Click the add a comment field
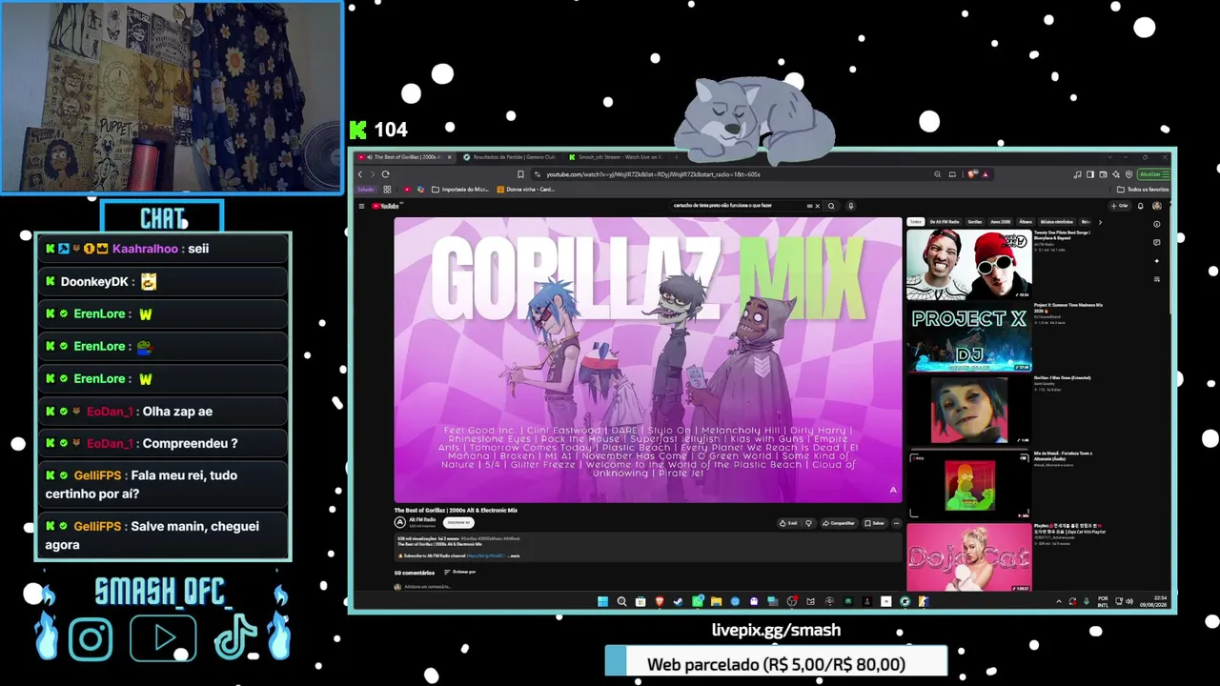 (427, 587)
